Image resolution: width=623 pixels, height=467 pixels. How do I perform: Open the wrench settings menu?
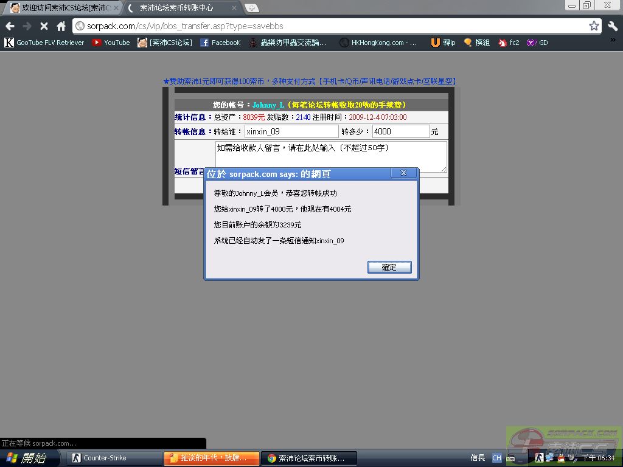click(x=612, y=26)
